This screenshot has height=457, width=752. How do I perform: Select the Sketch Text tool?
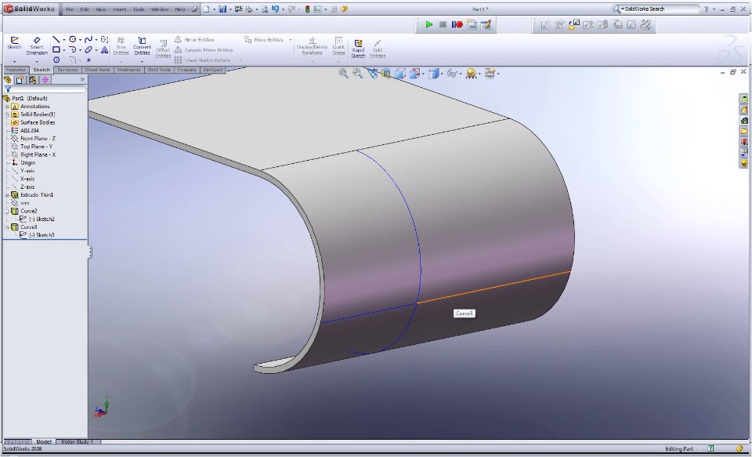[104, 49]
